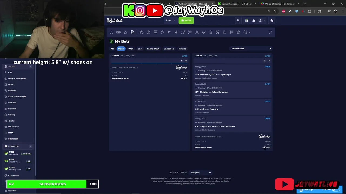Screen dimensions: 346x194
Task: Select the Valorant logo icon in toolbar
Action: (204, 32)
